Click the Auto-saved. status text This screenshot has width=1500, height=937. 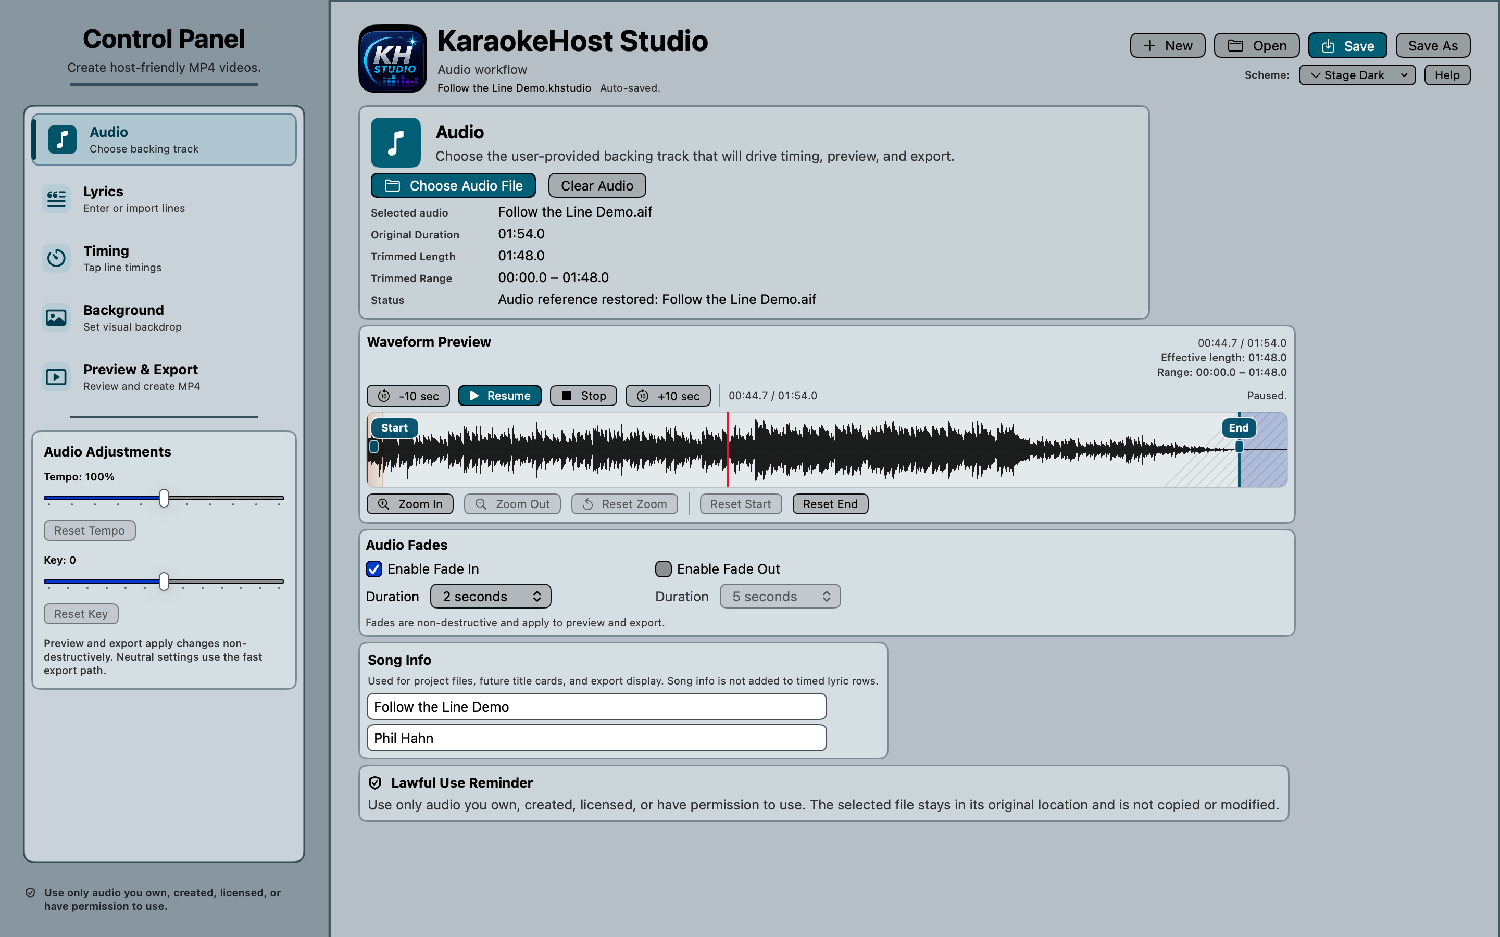[x=630, y=88]
